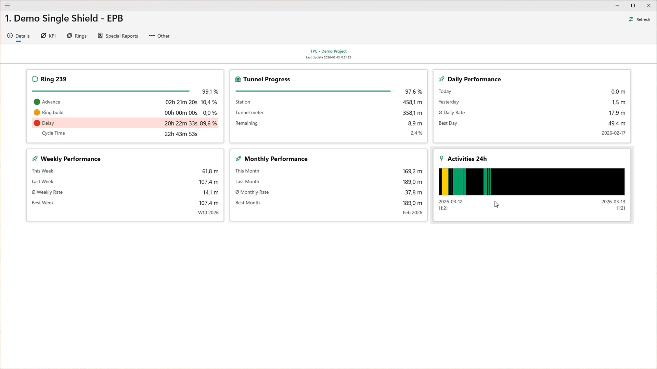Viewport: 657px width, 369px height.
Task: Open the Rings tab
Action: click(x=77, y=36)
